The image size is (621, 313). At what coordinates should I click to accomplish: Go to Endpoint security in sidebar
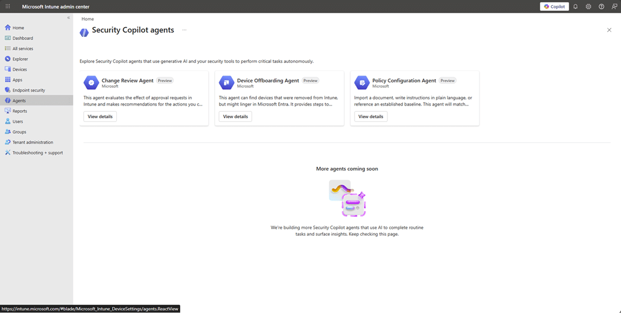pos(29,90)
